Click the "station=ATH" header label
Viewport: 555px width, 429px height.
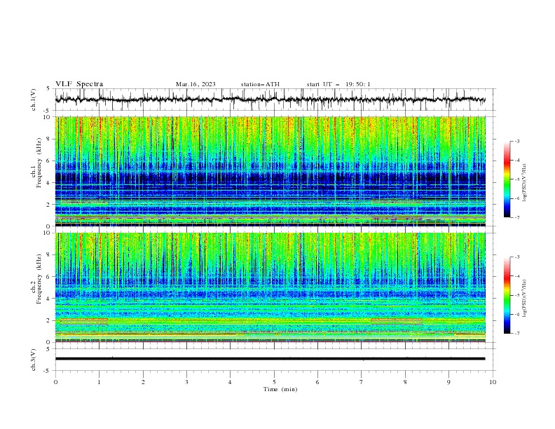[x=260, y=84]
